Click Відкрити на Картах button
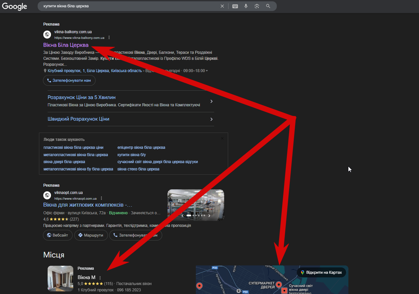 coord(321,272)
